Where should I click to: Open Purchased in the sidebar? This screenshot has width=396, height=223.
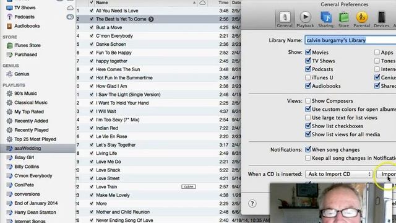click(x=25, y=55)
